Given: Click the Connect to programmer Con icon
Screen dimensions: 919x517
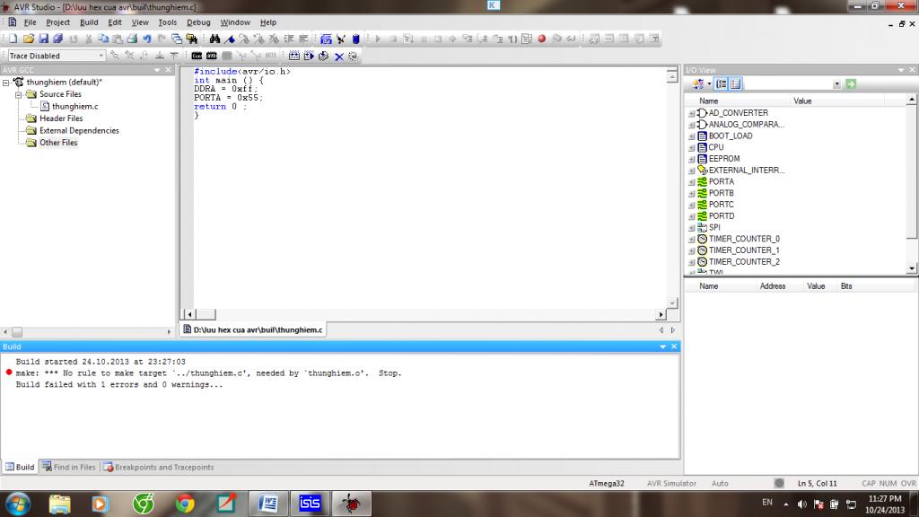Looking at the screenshot, I should 197,56.
